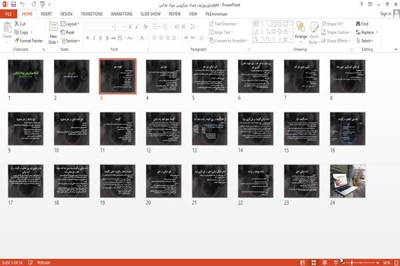Screen dimensions: 400x266
Task: Clear all formatting icon
Action: pyautogui.click(x=145, y=27)
